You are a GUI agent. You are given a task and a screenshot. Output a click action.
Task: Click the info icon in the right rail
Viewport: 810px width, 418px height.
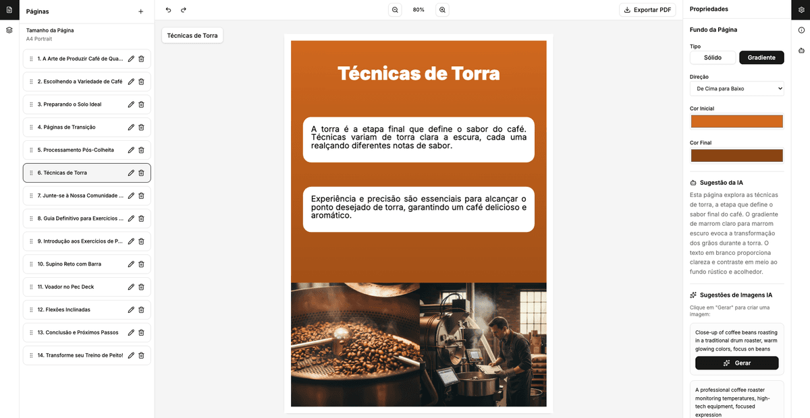tap(801, 30)
